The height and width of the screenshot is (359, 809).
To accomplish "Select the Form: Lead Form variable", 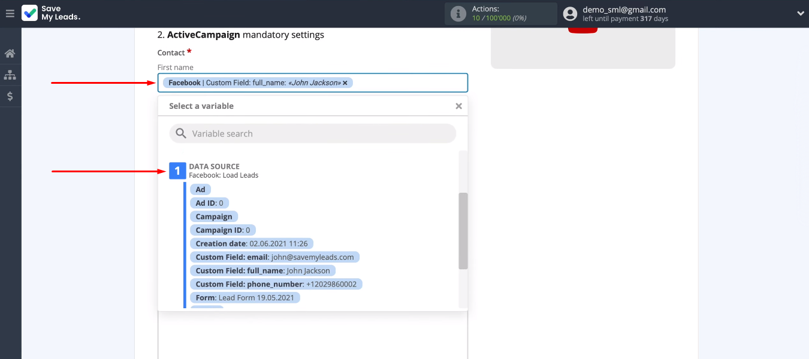I will pos(245,297).
